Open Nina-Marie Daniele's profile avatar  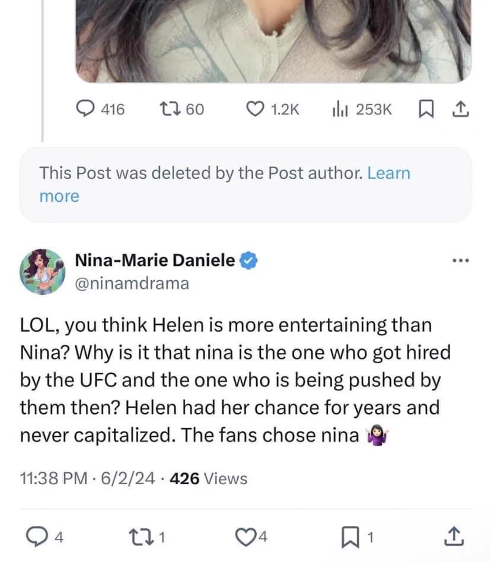click(42, 272)
